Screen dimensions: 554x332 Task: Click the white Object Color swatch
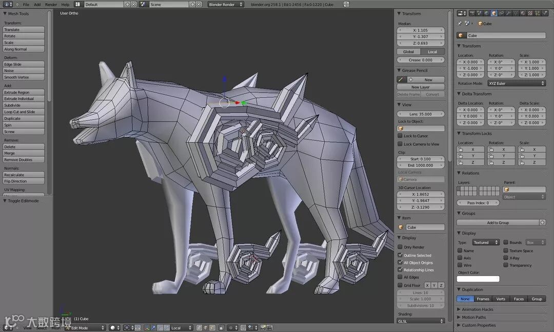click(x=478, y=279)
